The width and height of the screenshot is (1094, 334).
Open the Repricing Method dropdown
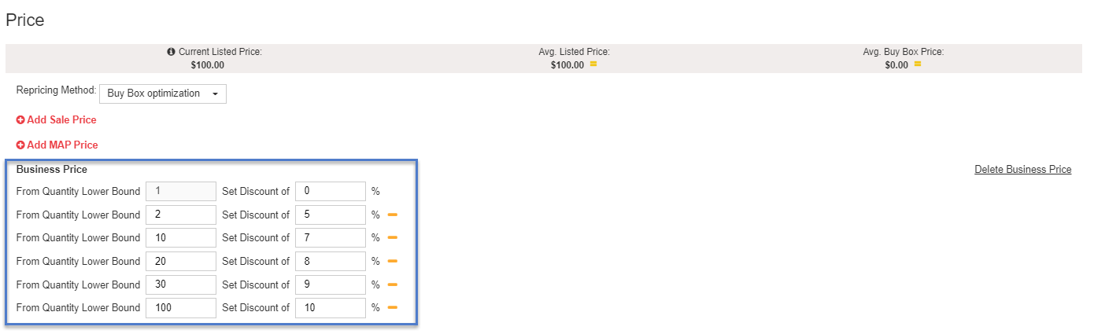pos(163,94)
